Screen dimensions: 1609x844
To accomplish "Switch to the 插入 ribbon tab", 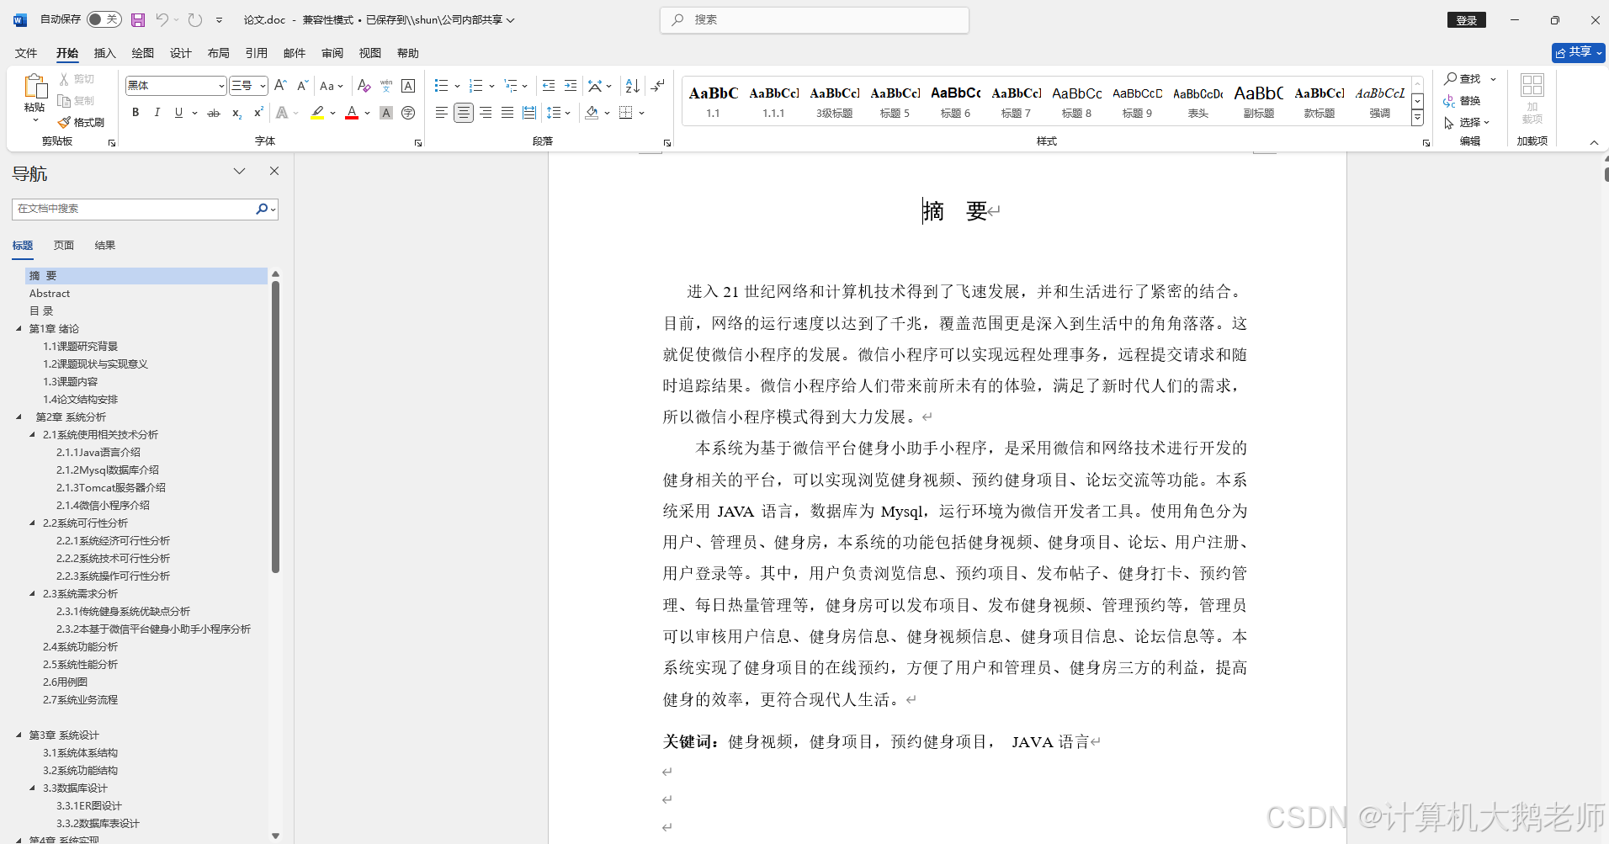I will pyautogui.click(x=105, y=53).
